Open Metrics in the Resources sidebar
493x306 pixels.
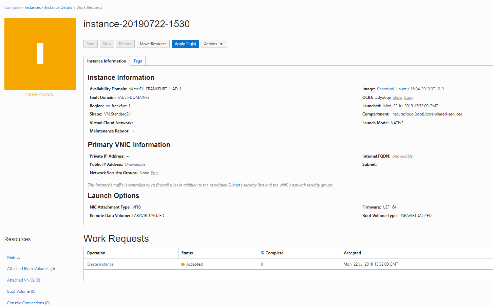click(14, 257)
